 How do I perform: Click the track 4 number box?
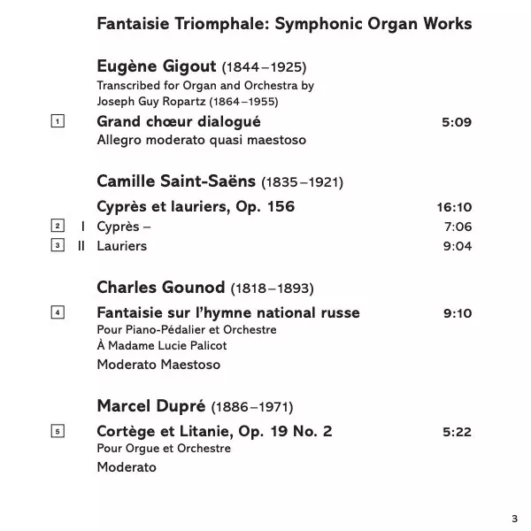(x=58, y=312)
